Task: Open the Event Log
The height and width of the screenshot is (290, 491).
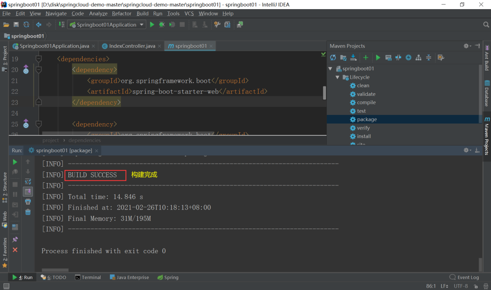Action: pos(464,277)
